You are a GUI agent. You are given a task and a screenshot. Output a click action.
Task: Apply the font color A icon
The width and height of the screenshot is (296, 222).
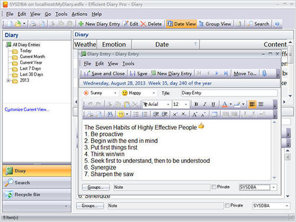(224, 104)
